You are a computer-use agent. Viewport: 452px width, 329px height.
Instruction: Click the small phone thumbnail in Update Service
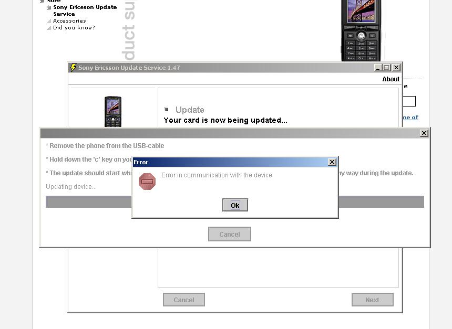[112, 112]
